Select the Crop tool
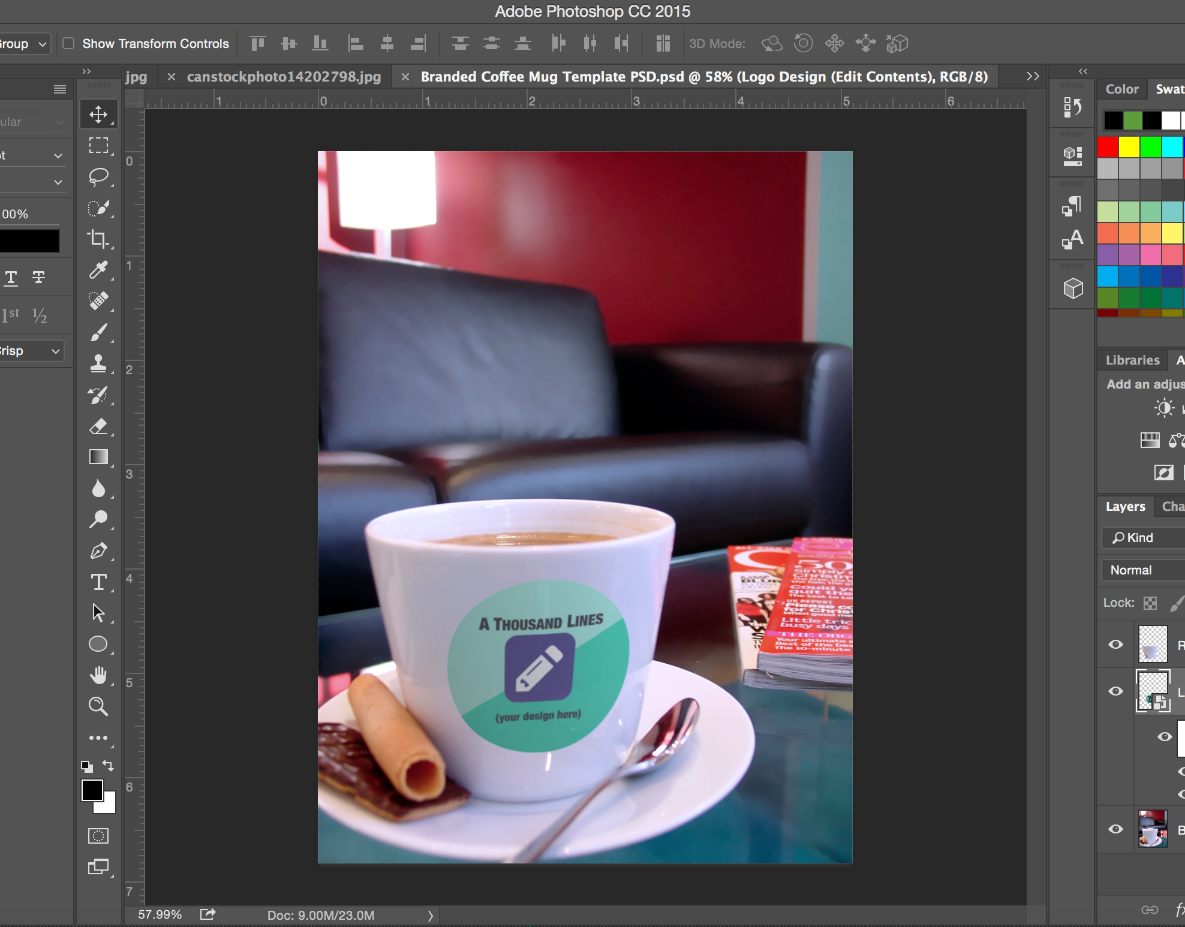The image size is (1185, 927). (98, 239)
